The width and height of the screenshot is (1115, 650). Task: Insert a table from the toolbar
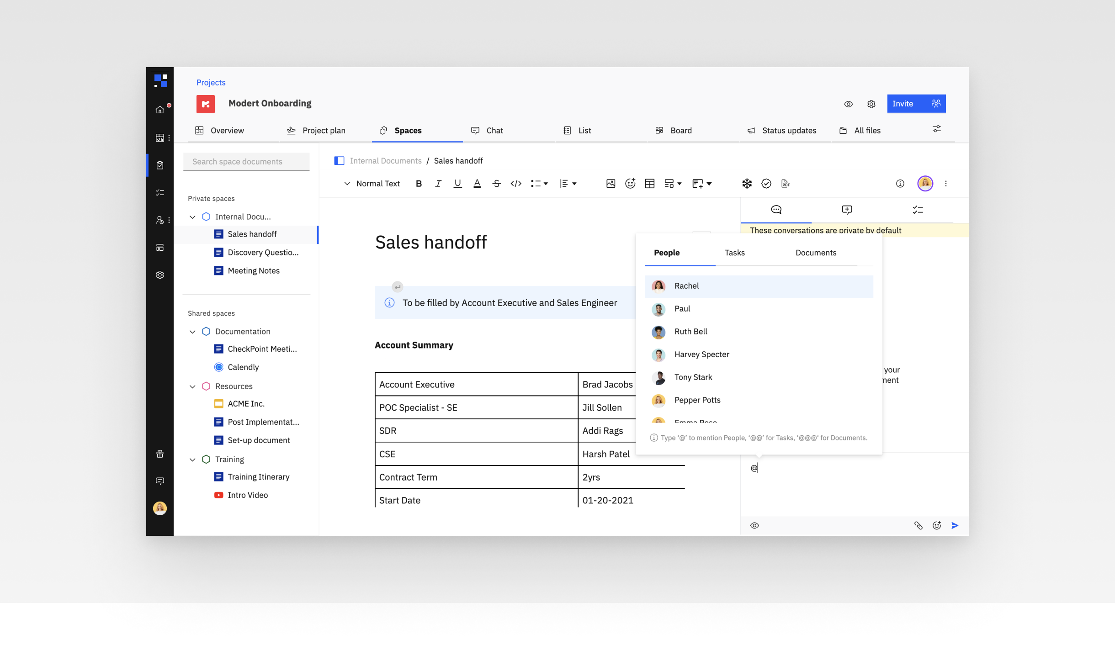pyautogui.click(x=649, y=184)
